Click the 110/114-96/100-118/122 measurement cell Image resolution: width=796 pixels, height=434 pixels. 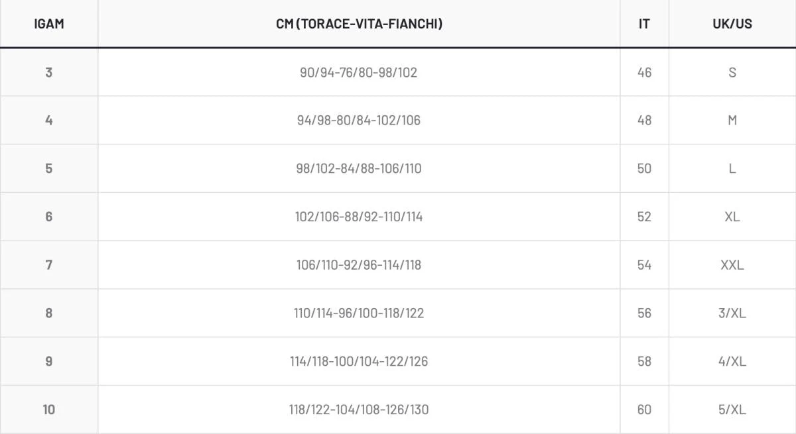359,313
